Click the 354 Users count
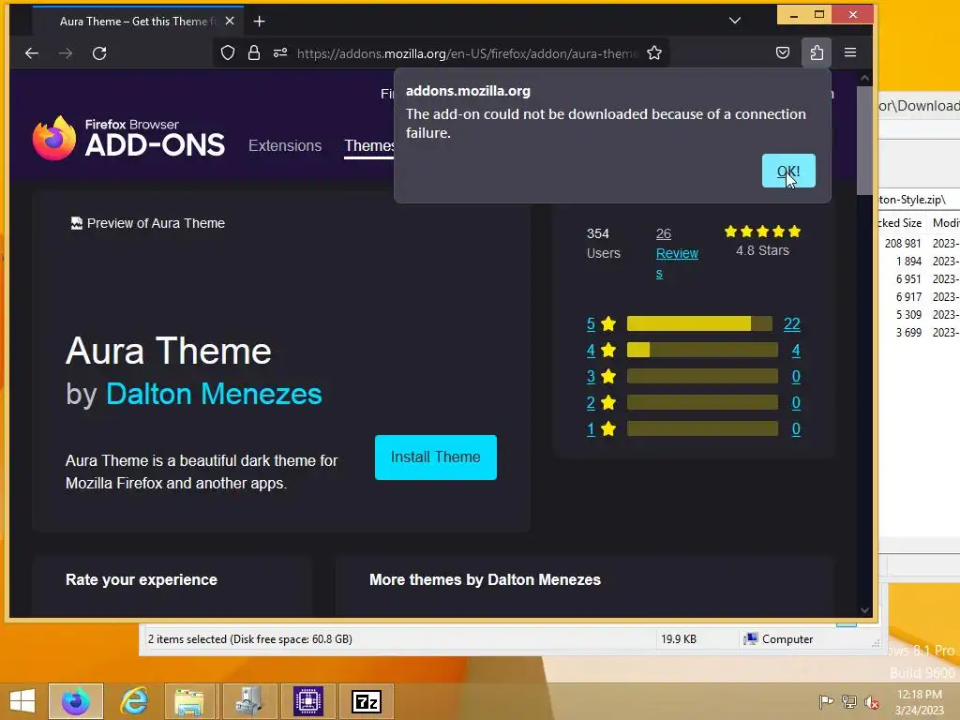The image size is (960, 720). click(603, 243)
